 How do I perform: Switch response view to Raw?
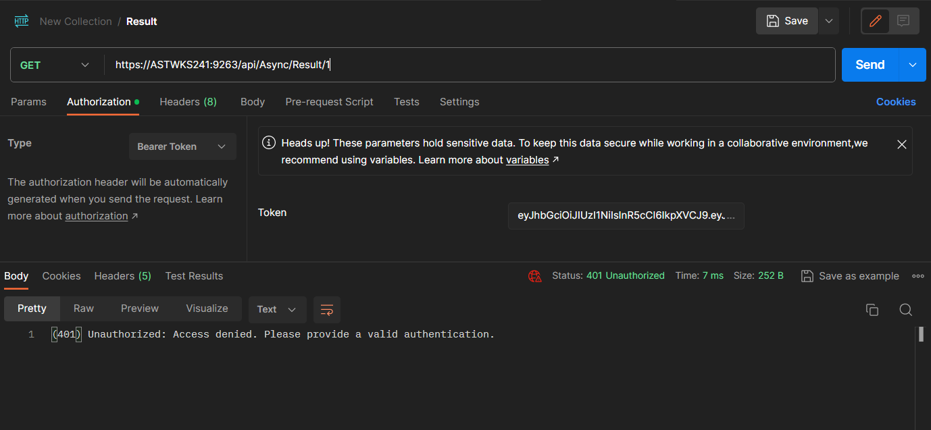pyautogui.click(x=84, y=308)
